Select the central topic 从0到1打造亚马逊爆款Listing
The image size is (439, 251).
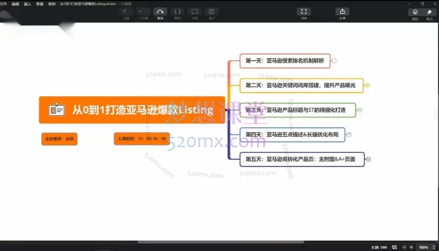[132, 110]
